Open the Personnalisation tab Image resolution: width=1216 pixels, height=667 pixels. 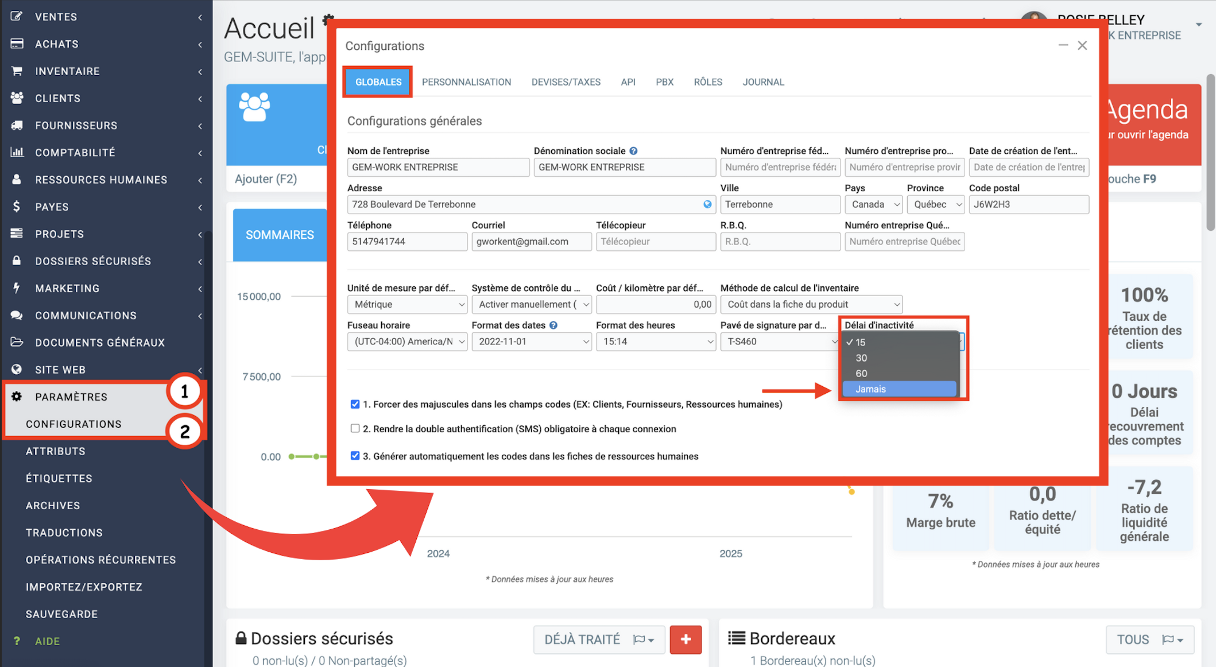(466, 82)
